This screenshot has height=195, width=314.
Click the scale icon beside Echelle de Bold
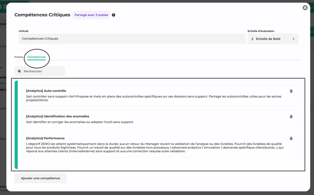253,39
